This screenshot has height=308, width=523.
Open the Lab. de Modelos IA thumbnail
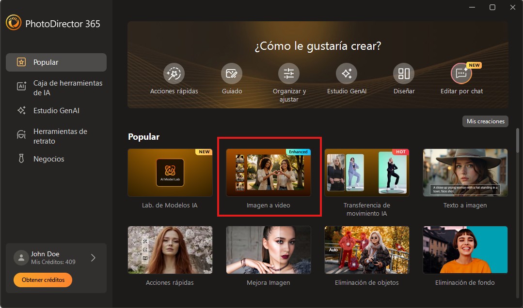click(170, 172)
